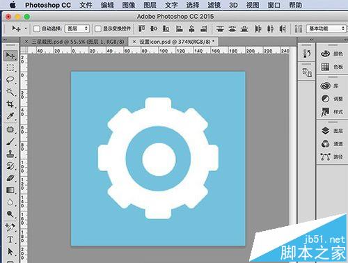
Task: Click Distribute Left Edges icon
Action: pos(258,29)
